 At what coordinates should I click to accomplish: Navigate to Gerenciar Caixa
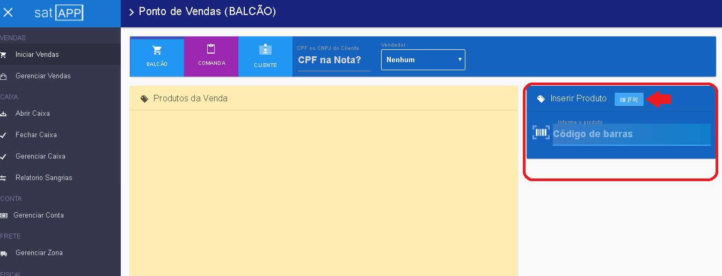point(40,156)
